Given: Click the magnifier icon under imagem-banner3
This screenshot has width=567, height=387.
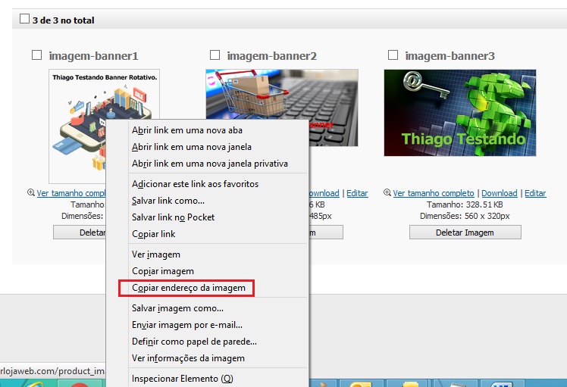Looking at the screenshot, I should 387,192.
